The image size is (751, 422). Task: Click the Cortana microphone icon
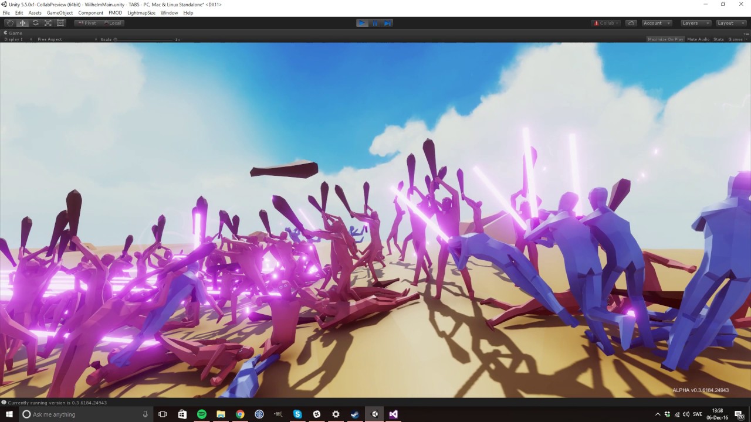click(x=145, y=414)
